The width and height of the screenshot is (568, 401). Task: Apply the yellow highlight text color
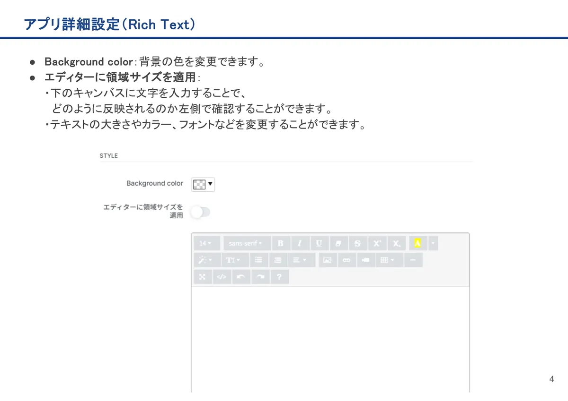417,243
